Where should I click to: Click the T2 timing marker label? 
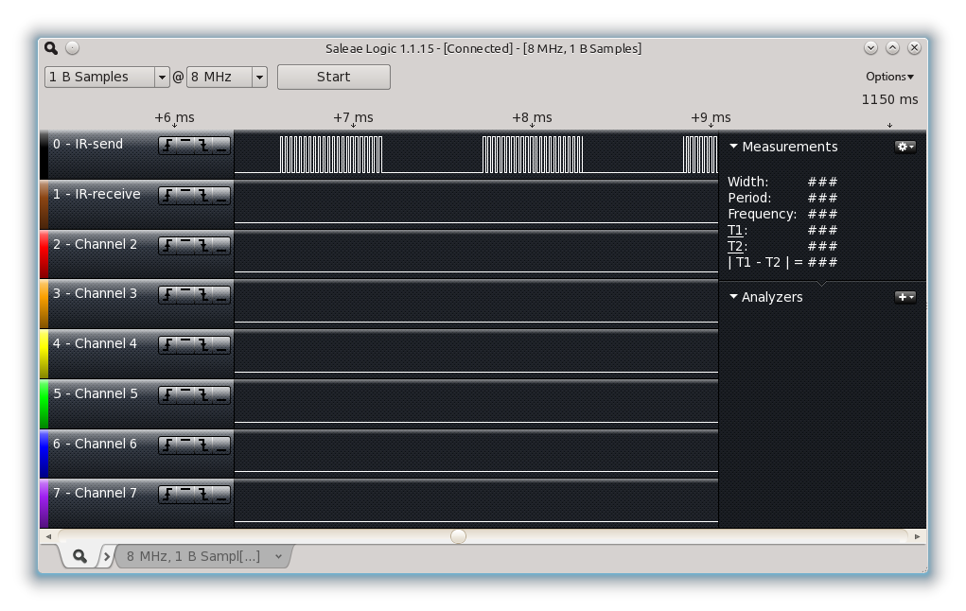(735, 246)
